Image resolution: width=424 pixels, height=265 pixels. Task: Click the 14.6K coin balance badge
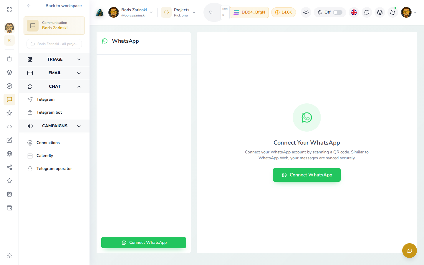pos(284,12)
